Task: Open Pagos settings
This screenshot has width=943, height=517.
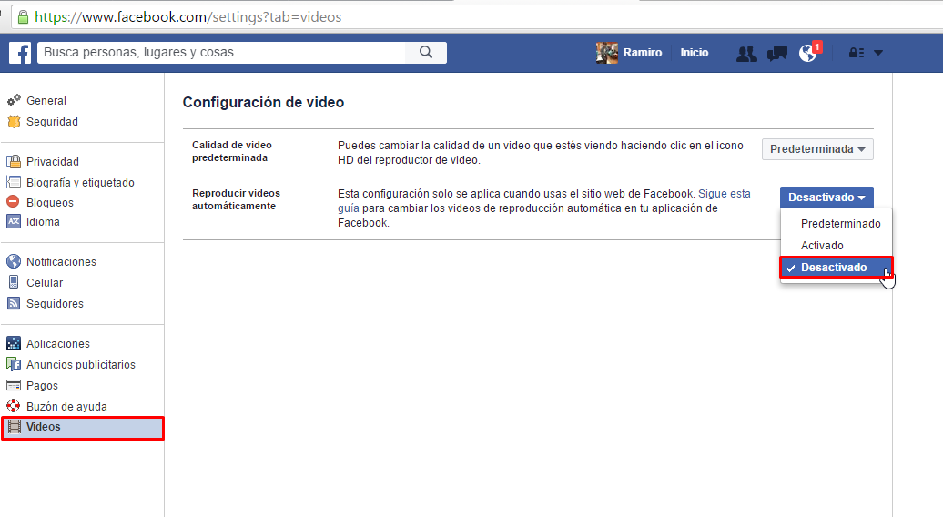Action: click(x=42, y=386)
